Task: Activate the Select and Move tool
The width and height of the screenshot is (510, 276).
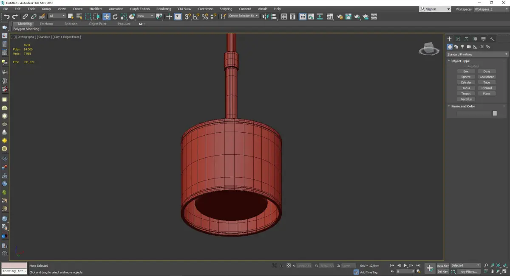Action: 106,17
